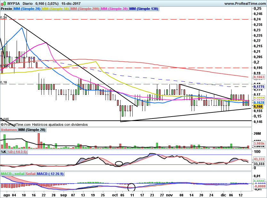Click the current price tag 0,160
The height and width of the screenshot is (198, 267).
tap(258, 106)
